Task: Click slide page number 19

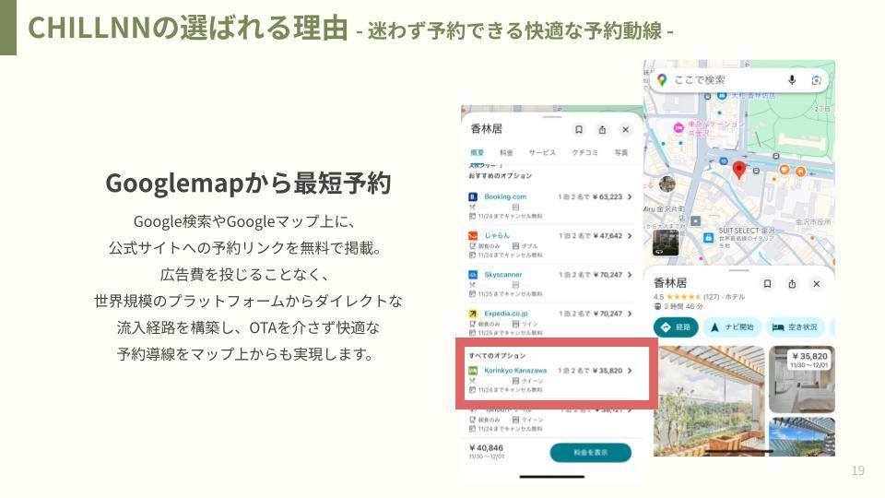Action: [x=858, y=471]
